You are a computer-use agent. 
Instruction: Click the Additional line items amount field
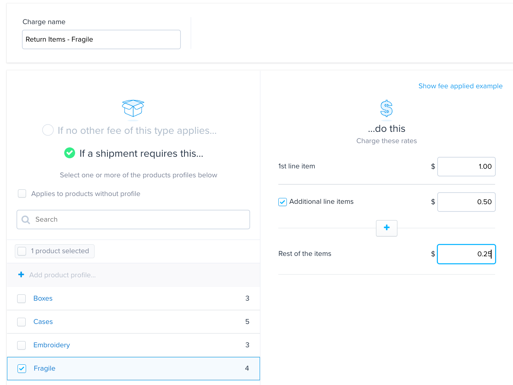(466, 202)
